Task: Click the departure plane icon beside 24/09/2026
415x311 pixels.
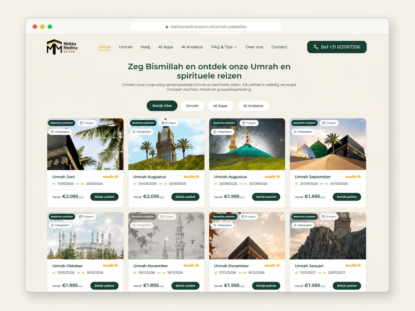Action: [297, 184]
